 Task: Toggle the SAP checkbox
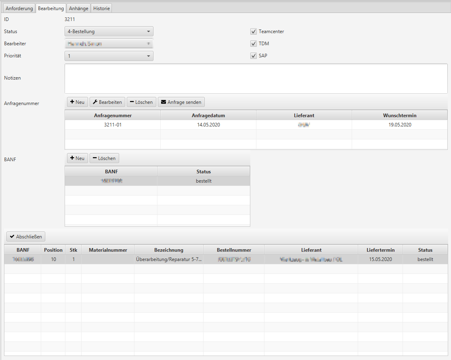(254, 56)
